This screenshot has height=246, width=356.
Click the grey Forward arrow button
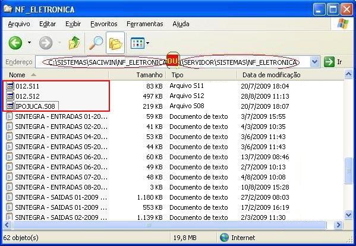[x=46, y=43]
